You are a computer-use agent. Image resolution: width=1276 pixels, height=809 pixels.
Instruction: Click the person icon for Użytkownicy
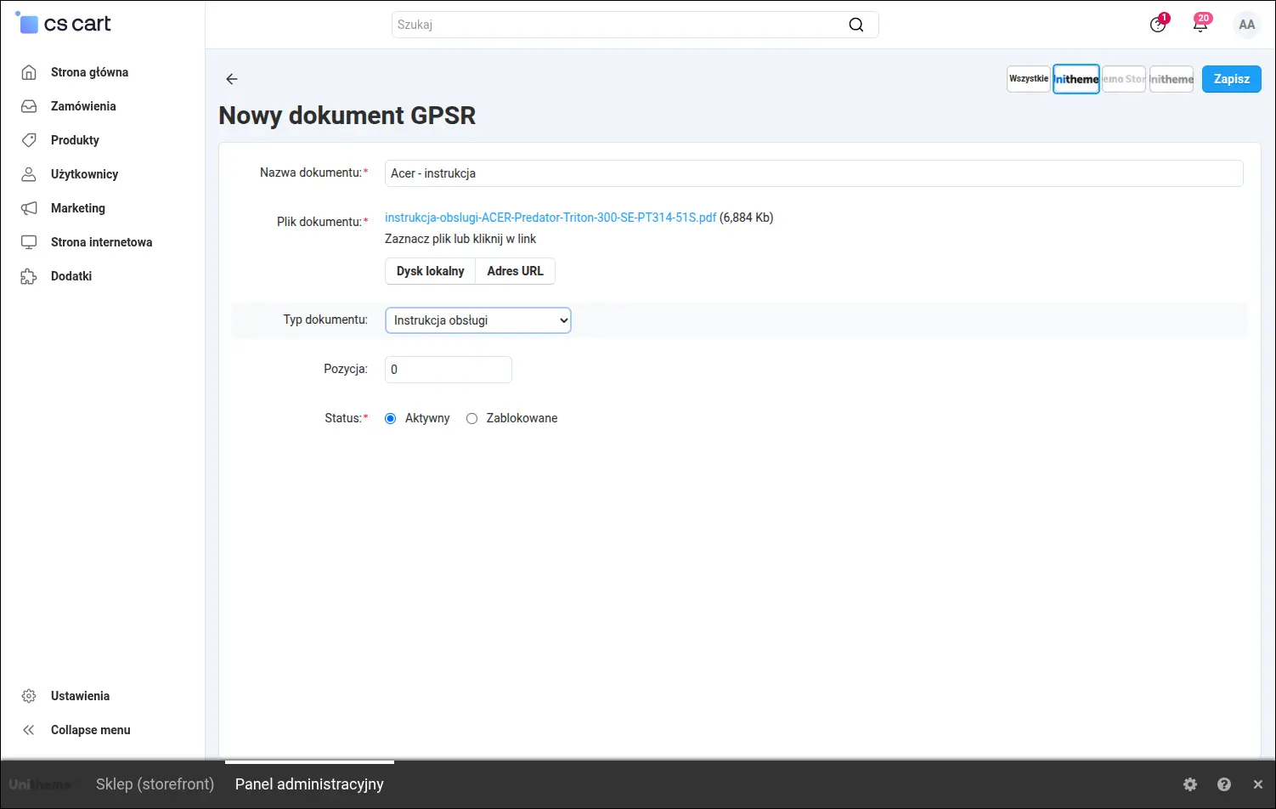29,174
